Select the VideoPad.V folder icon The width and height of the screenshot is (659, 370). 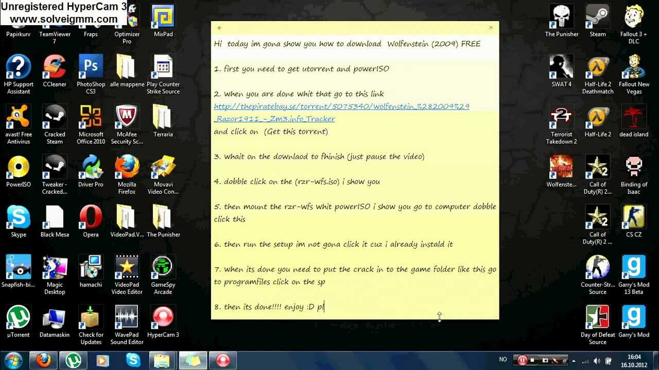[127, 221]
